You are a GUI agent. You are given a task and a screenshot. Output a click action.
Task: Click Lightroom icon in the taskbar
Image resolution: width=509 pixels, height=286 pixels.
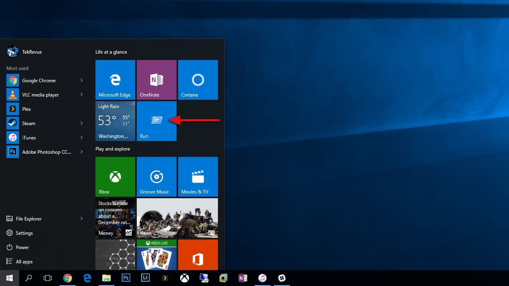click(x=146, y=278)
